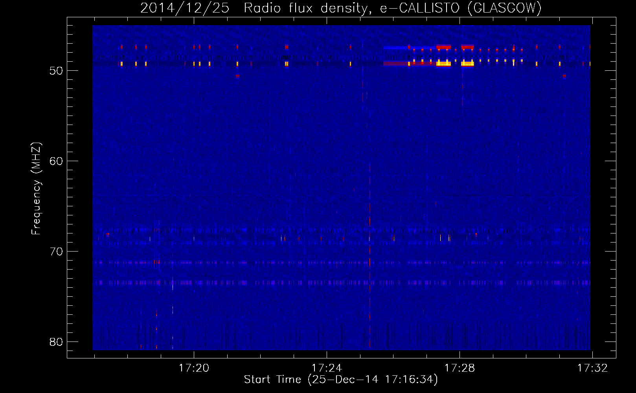Click the purple horizontal band near 74 MHz
This screenshot has height=393, width=636.
coord(341,283)
